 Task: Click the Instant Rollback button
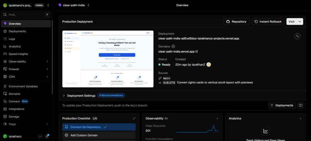click(x=268, y=22)
